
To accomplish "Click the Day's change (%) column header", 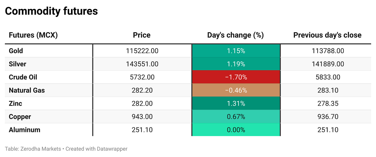I will [x=236, y=35].
